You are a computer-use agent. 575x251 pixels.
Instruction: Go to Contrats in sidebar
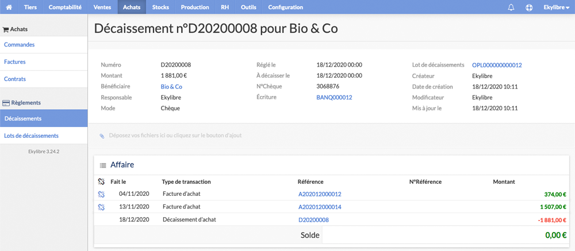click(x=44, y=79)
